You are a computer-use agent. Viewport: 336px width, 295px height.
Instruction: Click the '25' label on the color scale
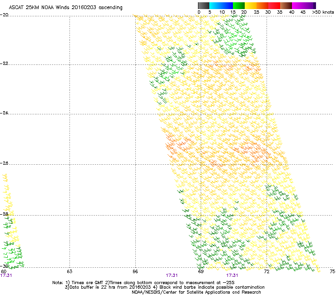[257, 12]
